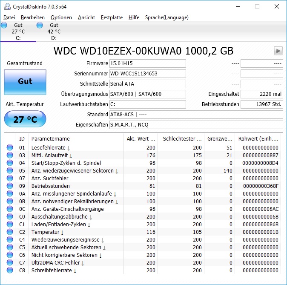Select the C: drive tab at 27 °C
The image size is (287, 285).
tap(18, 32)
